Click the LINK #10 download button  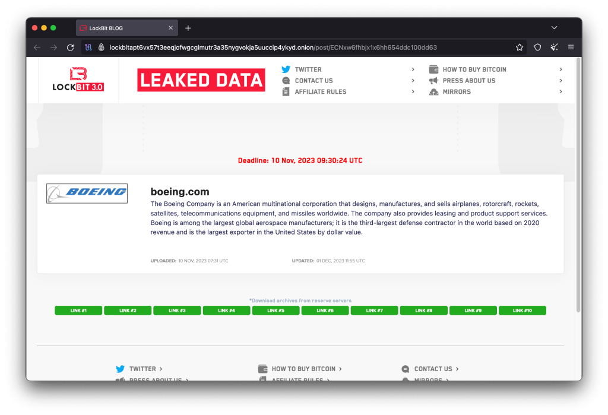[522, 311]
